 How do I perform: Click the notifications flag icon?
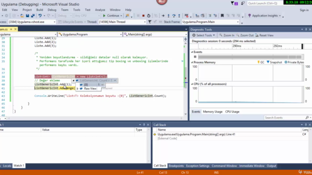[x=234, y=3]
